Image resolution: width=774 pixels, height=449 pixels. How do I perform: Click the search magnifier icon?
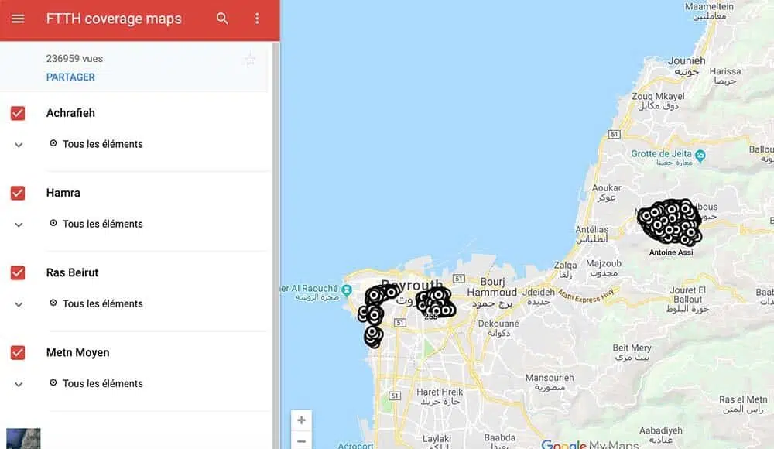(x=222, y=19)
